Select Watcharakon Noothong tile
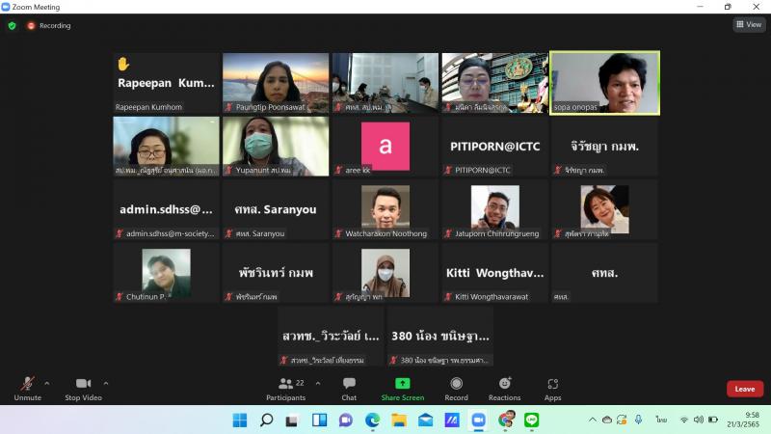The image size is (771, 434). (385, 209)
